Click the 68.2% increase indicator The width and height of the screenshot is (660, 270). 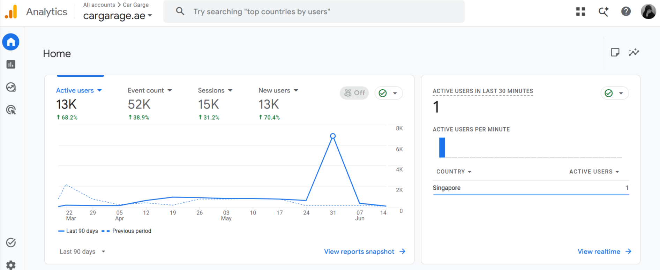pyautogui.click(x=67, y=118)
